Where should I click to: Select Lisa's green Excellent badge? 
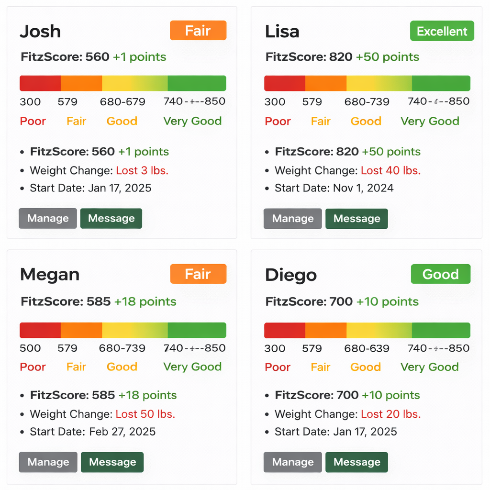tap(442, 31)
